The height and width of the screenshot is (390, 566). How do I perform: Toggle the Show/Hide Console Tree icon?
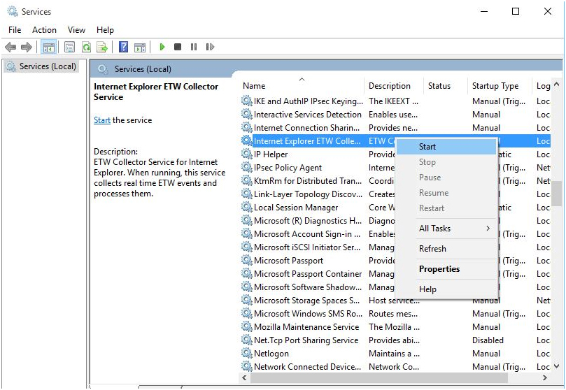pos(49,47)
